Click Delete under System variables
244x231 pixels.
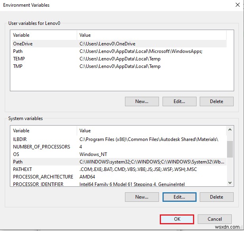tap(216, 197)
